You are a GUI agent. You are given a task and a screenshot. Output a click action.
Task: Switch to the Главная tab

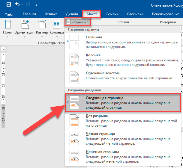[x=29, y=14]
